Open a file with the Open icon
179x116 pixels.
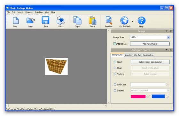click(x=31, y=21)
